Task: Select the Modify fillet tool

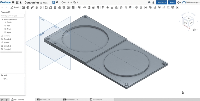Action: [103, 7]
